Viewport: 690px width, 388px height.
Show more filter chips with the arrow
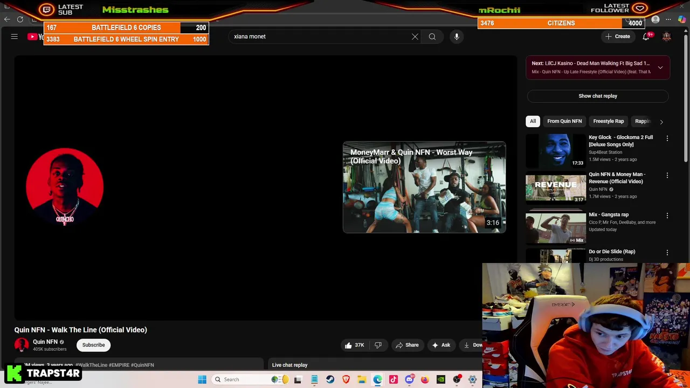(661, 122)
